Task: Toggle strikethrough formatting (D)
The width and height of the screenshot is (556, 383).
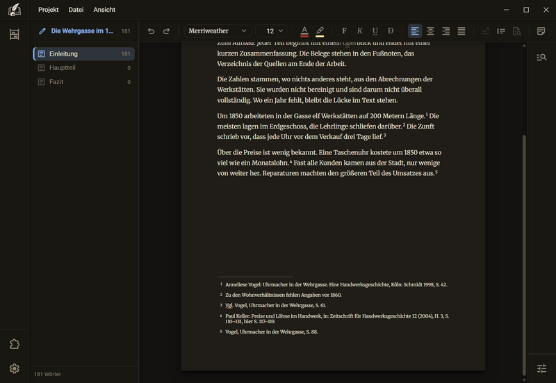Action: coord(391,31)
